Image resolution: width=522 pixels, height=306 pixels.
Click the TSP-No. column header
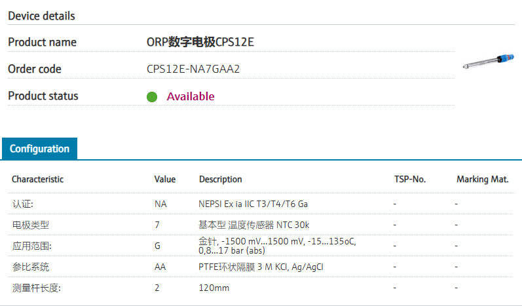410,179
